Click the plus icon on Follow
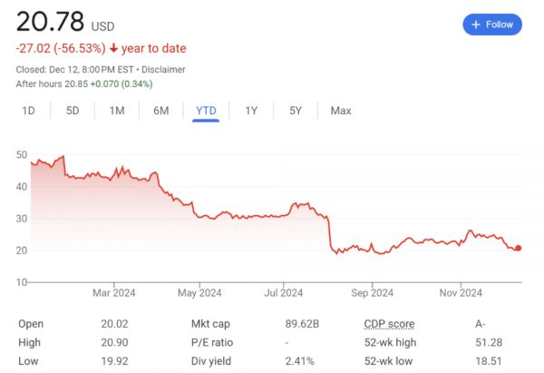The image size is (544, 373). (476, 25)
